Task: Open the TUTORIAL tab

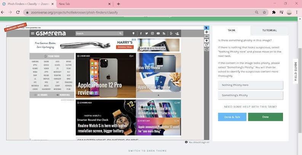Action: [270, 30]
